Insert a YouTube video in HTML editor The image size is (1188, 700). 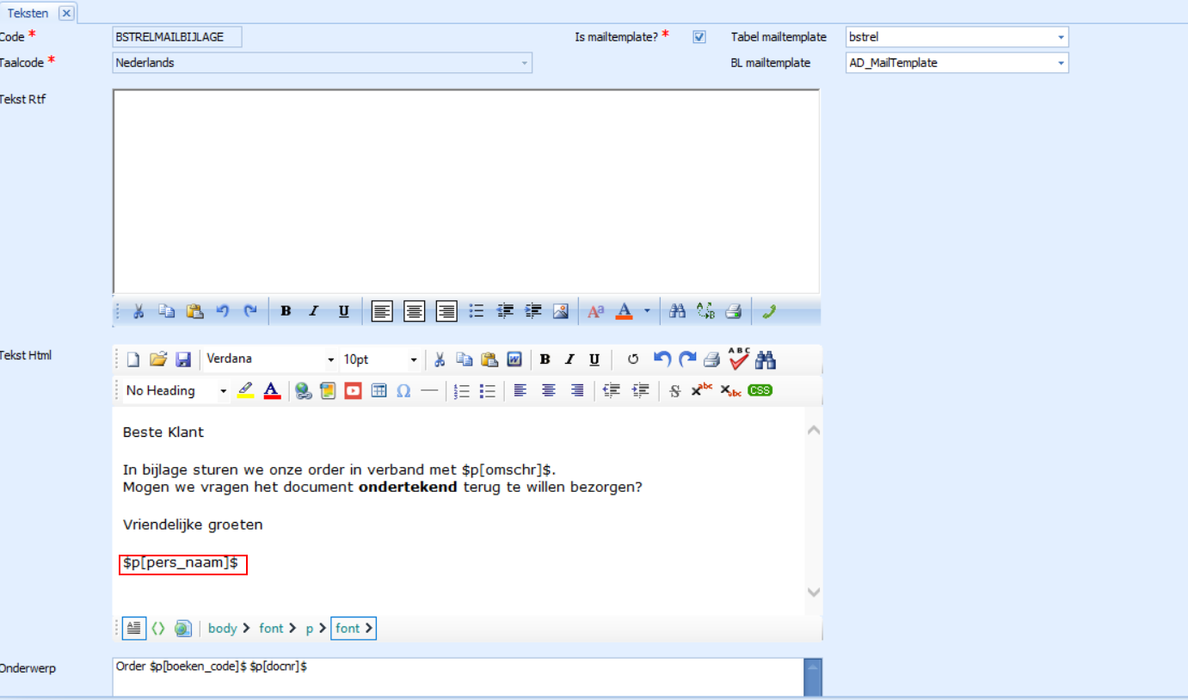click(353, 391)
